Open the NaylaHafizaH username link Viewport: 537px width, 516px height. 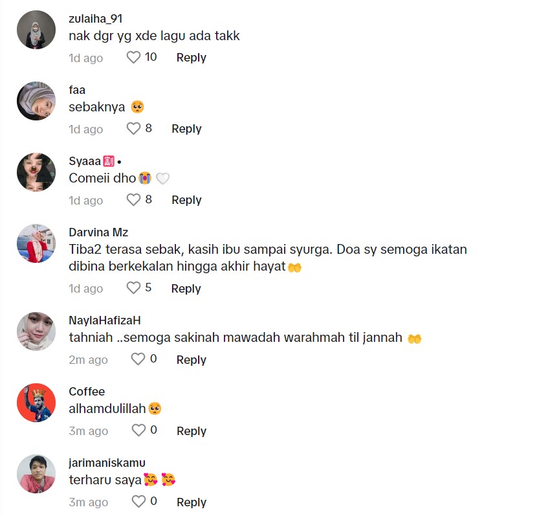pos(105,320)
